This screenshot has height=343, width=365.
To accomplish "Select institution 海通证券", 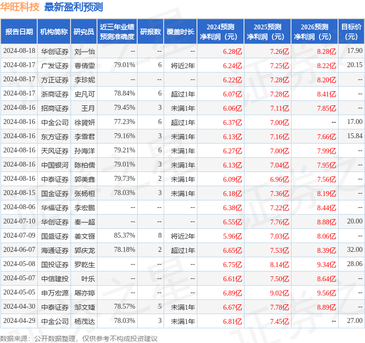I will pyautogui.click(x=55, y=250).
